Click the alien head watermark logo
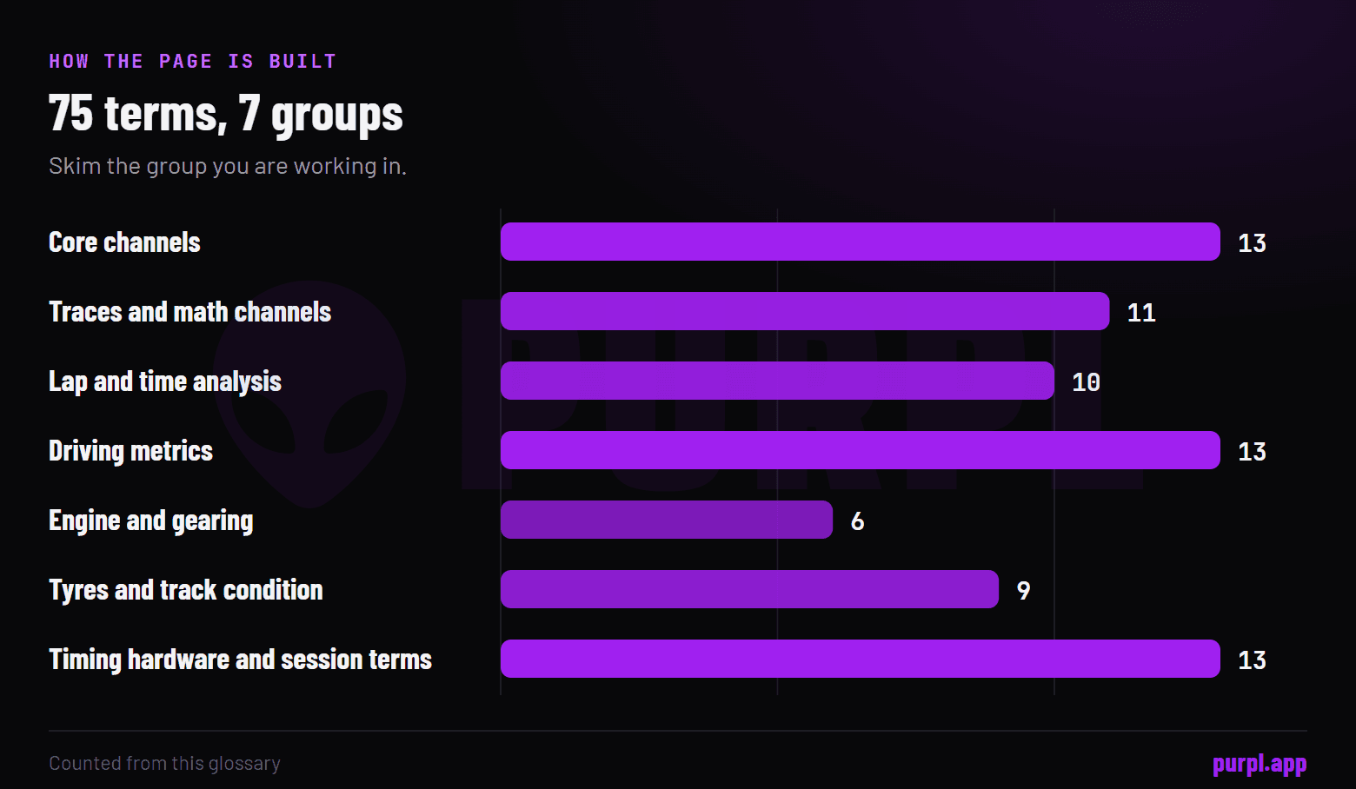The width and height of the screenshot is (1356, 789). [309, 394]
